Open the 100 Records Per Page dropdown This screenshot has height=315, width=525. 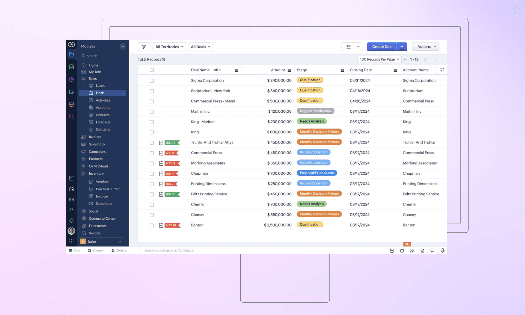[379, 59]
